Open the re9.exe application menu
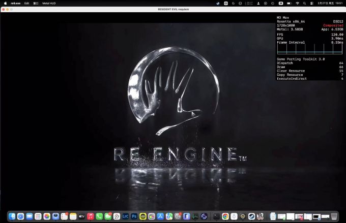 15,4
